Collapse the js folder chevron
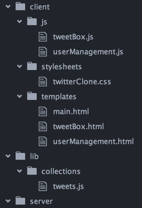This screenshot has width=142, height=208. click(x=20, y=21)
